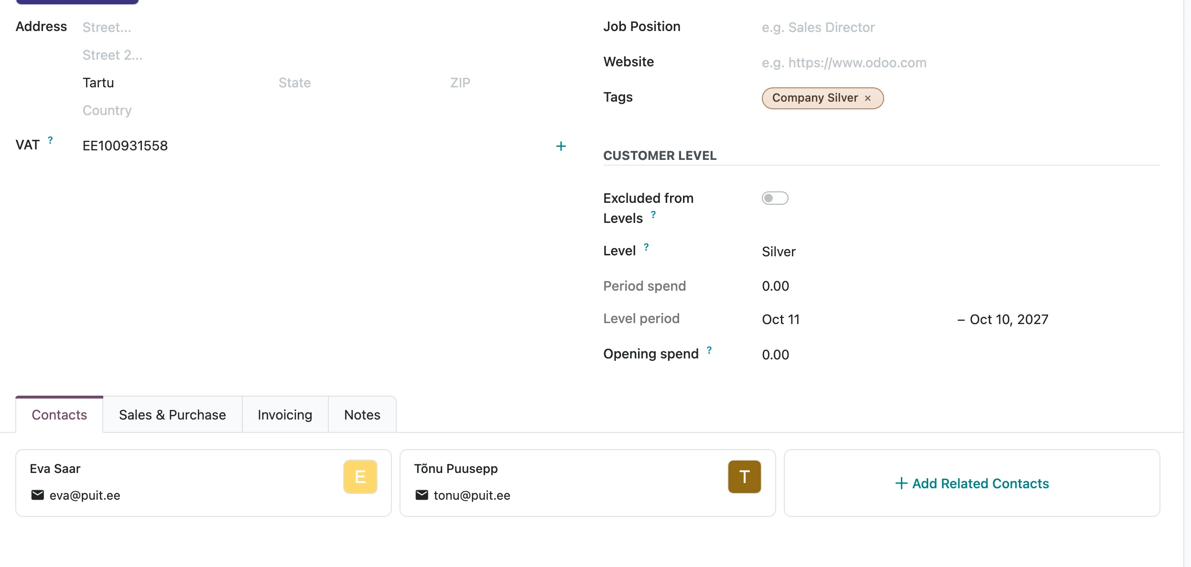The image size is (1191, 567).
Task: Edit the city field Tartu
Action: coord(177,83)
